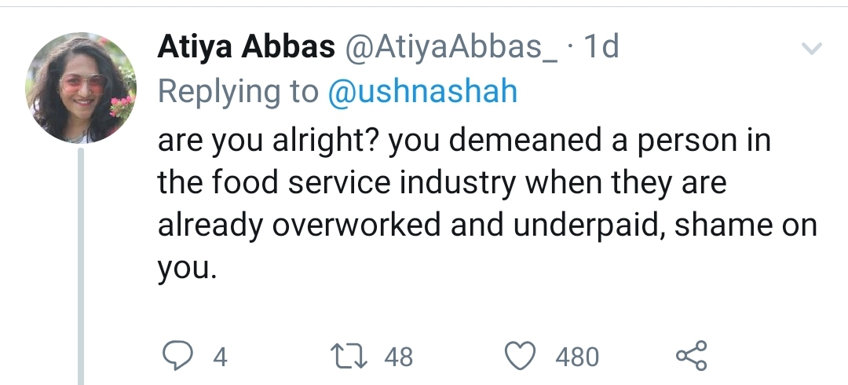This screenshot has width=848, height=385.
Task: Expand the tweet options chevron
Action: pos(811,49)
